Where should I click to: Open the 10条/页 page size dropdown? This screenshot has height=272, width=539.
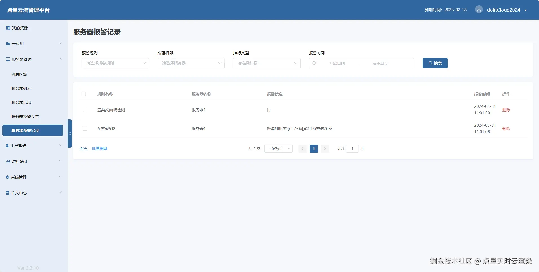(x=279, y=149)
